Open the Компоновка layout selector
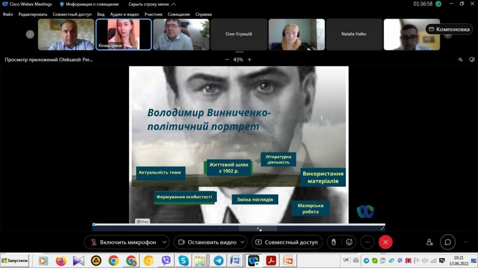478x269 pixels. [449, 29]
